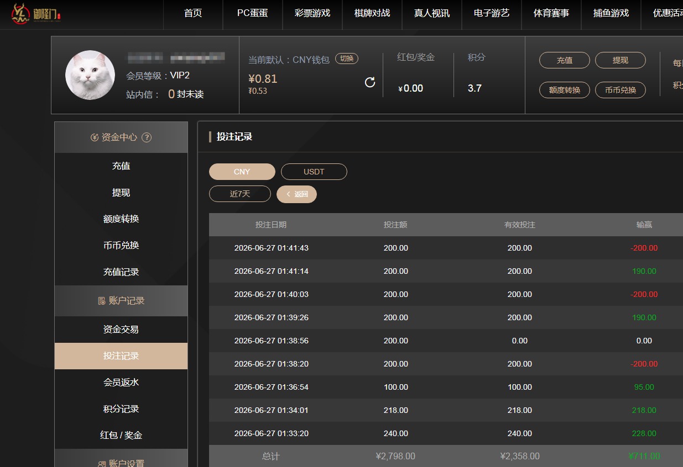Click the 输赢 column header

pyautogui.click(x=644, y=225)
